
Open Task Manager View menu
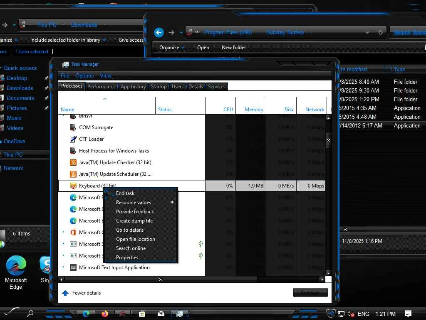pos(105,76)
